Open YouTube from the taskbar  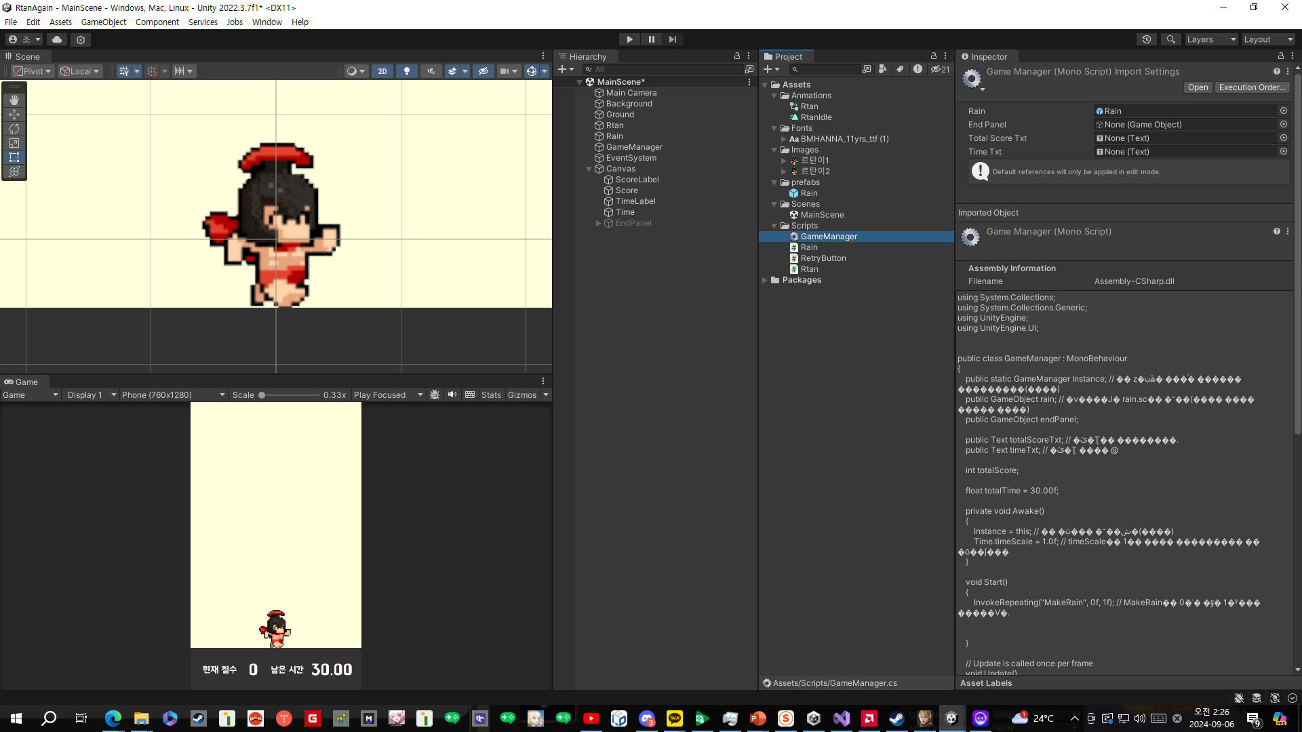pos(591,718)
